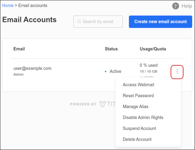Click the green Active status dot
Image resolution: width=195 pixels, height=150 pixels.
pyautogui.click(x=106, y=72)
